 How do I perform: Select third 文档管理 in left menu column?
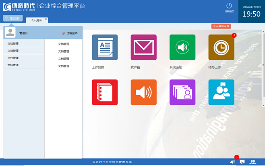click(x=13, y=58)
